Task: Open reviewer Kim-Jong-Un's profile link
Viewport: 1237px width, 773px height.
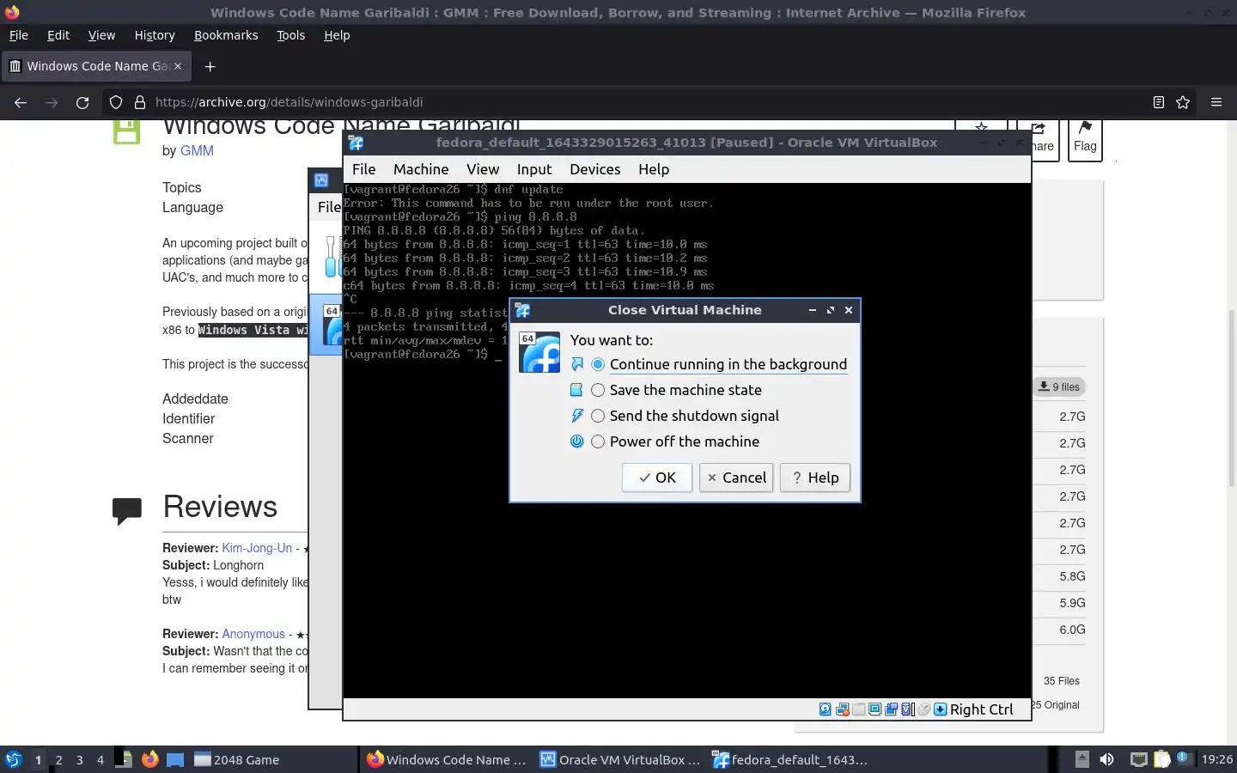Action: 257,548
